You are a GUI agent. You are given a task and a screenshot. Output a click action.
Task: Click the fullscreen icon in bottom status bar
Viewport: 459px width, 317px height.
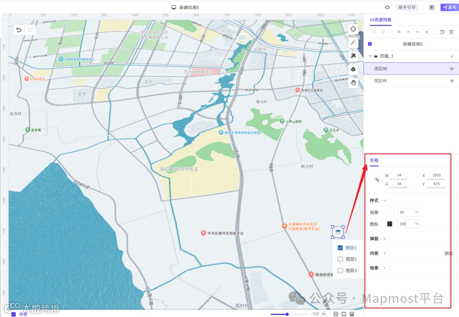point(344,314)
